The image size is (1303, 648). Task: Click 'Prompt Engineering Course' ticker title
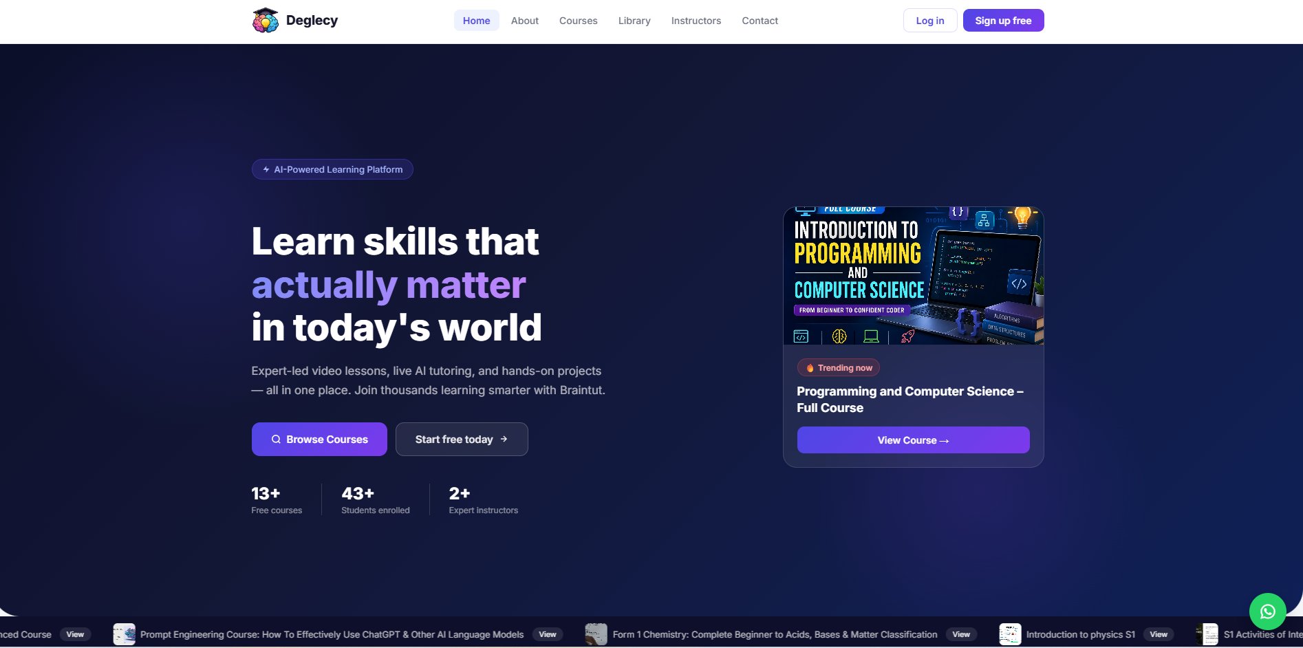click(x=332, y=634)
